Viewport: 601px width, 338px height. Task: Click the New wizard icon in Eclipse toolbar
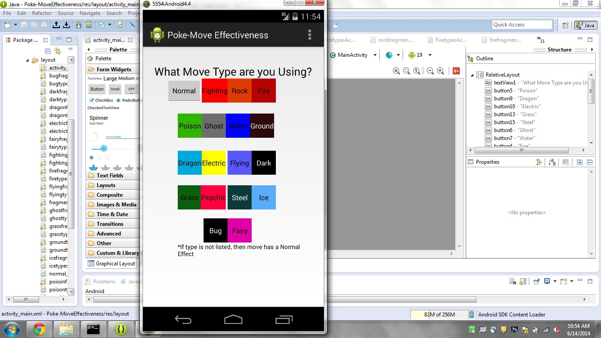click(7, 25)
